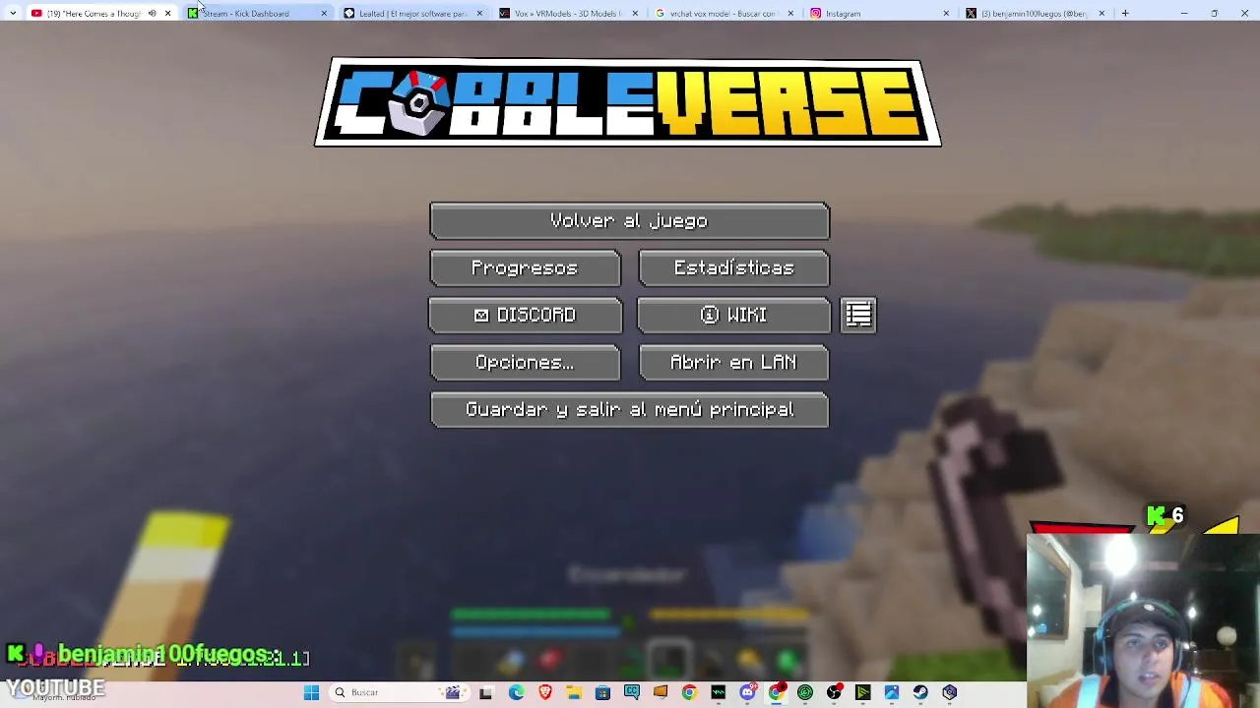Screen dimensions: 1260x708
Task: Open the hexagon launcher icon on the taskbar
Action: pyautogui.click(x=949, y=692)
